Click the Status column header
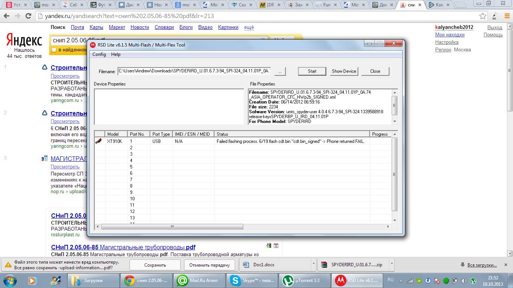This screenshot has width=513, height=288. tap(292, 134)
